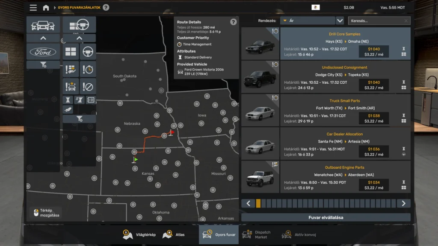
Task: Switch to the Világtérkép tab
Action: coord(139,234)
